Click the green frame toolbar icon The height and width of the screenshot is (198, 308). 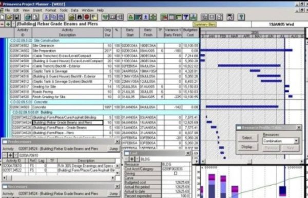point(179,17)
